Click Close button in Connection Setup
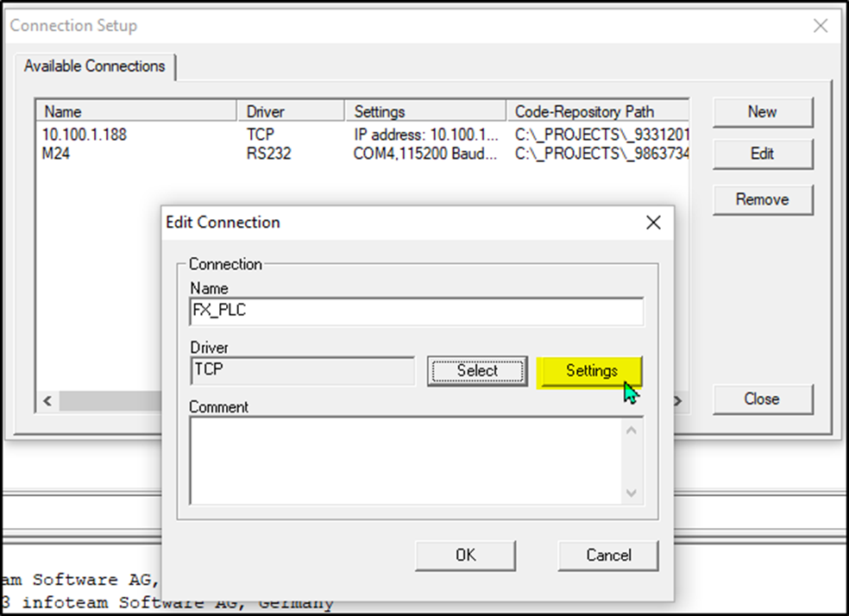The width and height of the screenshot is (849, 616). click(x=763, y=399)
